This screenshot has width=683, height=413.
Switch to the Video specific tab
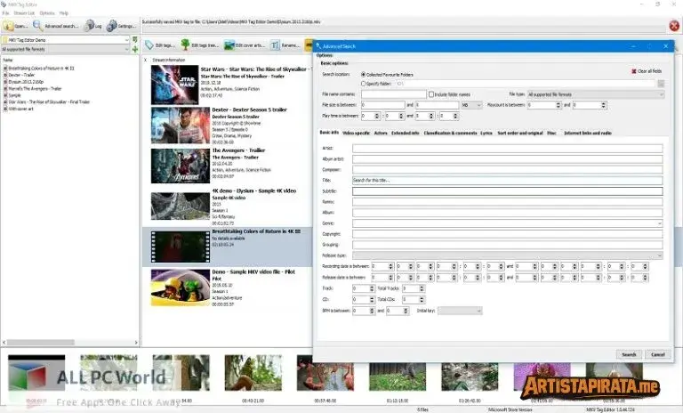[356, 133]
